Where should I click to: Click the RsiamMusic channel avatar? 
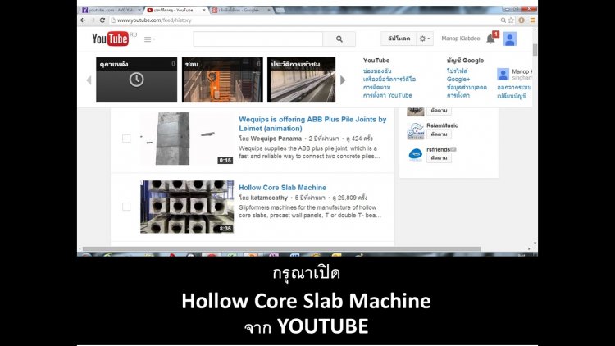click(x=416, y=131)
